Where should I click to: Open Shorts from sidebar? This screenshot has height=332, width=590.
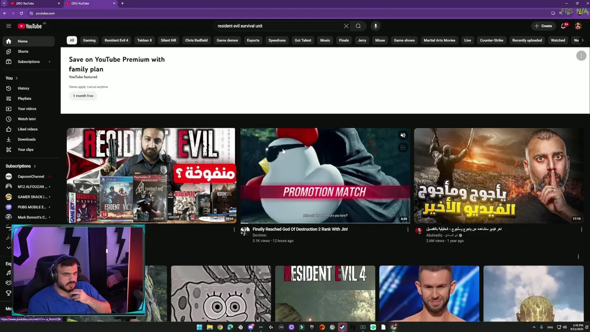pos(29,51)
